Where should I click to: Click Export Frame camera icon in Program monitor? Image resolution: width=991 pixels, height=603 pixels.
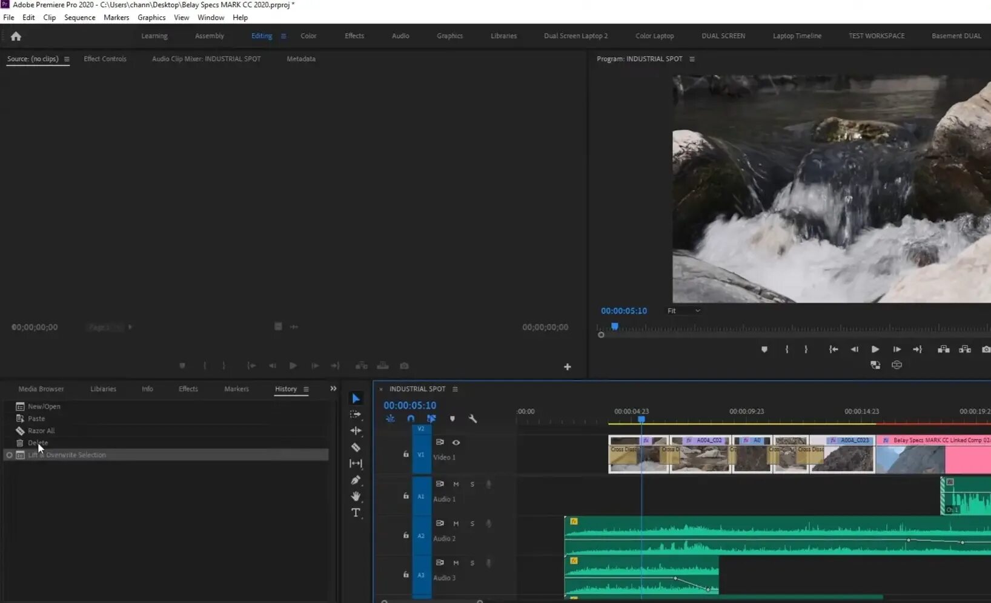(x=986, y=349)
